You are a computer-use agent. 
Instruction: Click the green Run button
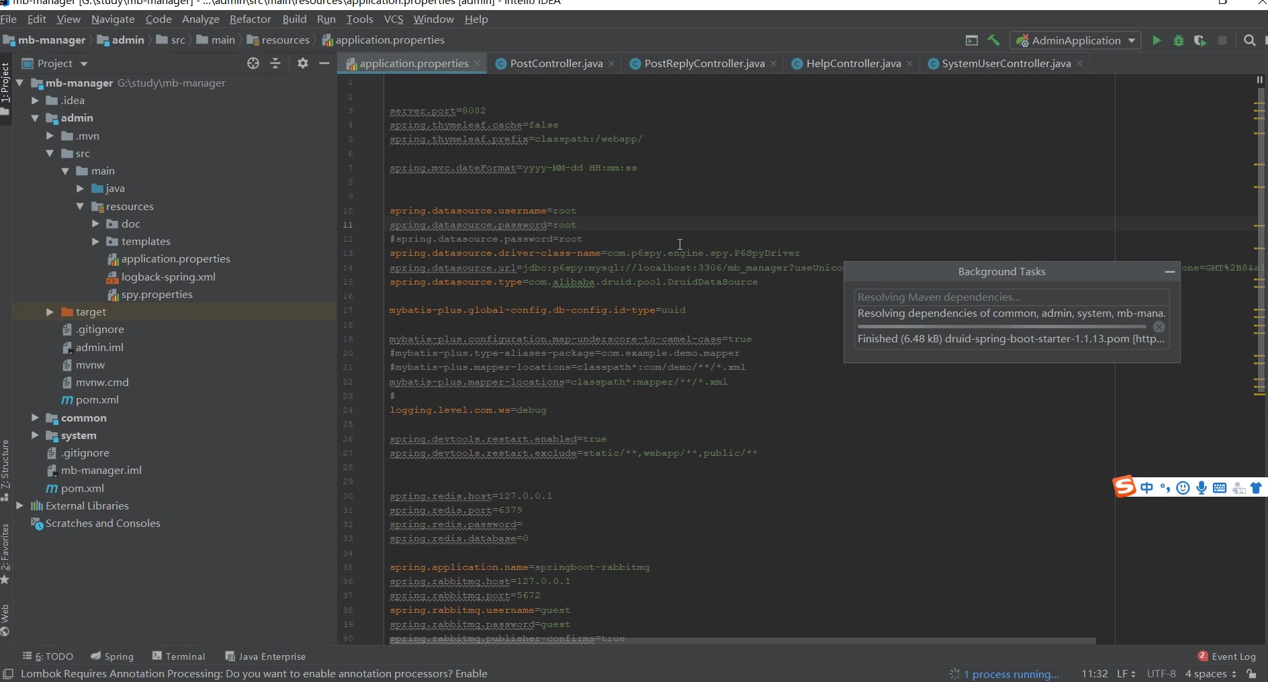coord(1157,40)
